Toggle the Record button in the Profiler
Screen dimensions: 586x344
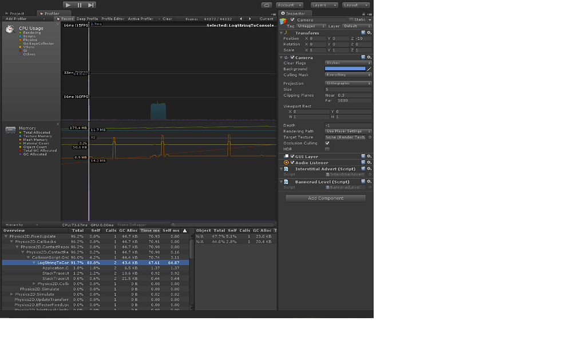click(69, 18)
